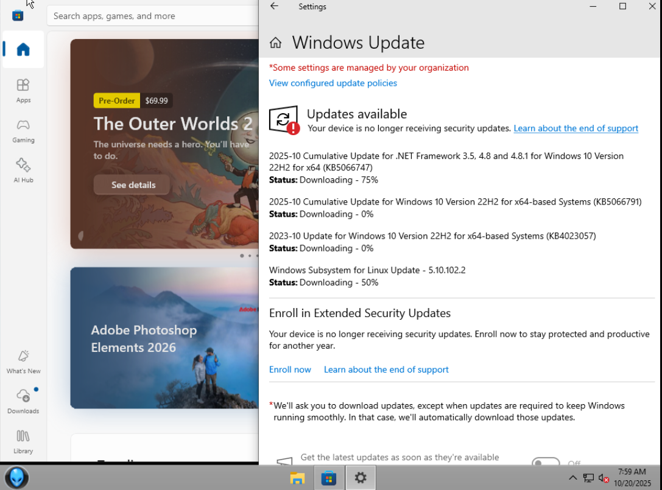This screenshot has height=490, width=662.
Task: Click the network icon in system tray
Action: pos(588,478)
